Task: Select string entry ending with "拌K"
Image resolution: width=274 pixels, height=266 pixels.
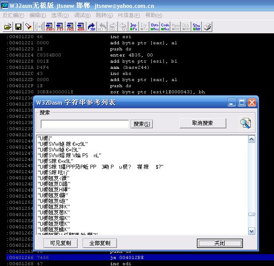Action: click(x=54, y=206)
